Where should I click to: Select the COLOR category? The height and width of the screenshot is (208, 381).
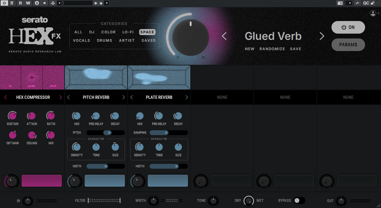(x=108, y=32)
